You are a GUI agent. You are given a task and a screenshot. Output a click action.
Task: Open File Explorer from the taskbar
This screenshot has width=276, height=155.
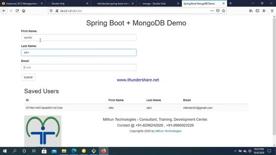tap(64, 151)
